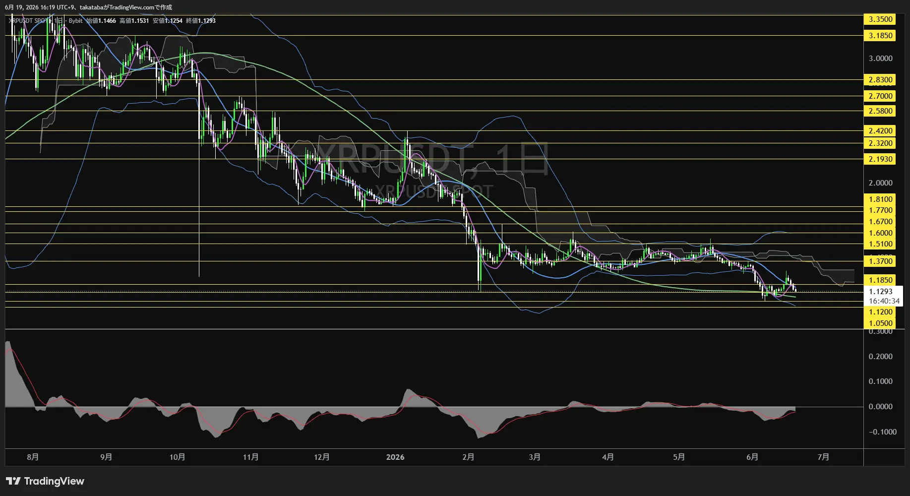Click the 9月 label on time axis
The image size is (910, 496).
[106, 457]
